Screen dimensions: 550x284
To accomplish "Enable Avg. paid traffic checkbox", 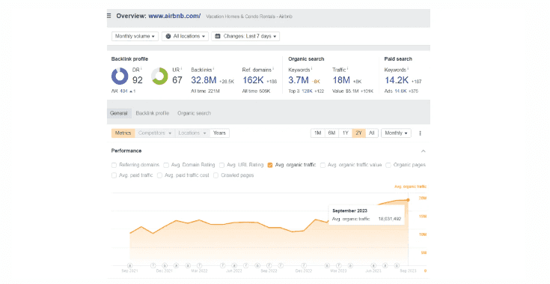I will [114, 175].
